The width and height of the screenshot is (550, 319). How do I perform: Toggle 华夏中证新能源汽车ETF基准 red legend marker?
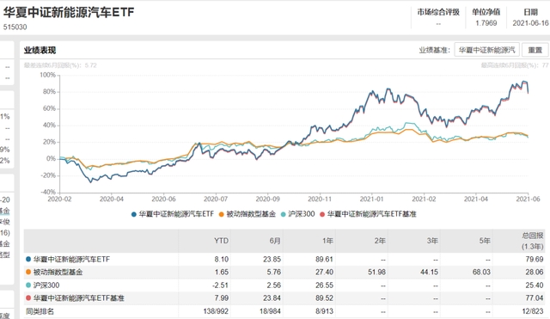[x=322, y=214]
